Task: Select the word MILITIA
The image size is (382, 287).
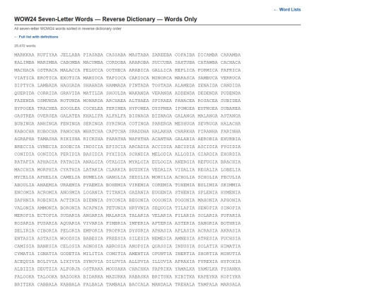Action: (93, 254)
